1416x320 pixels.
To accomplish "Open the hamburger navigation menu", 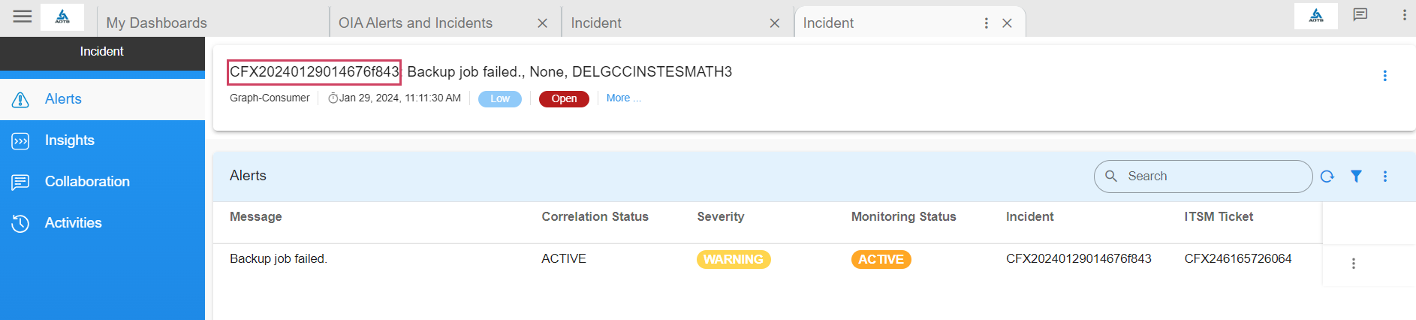I will 23,16.
